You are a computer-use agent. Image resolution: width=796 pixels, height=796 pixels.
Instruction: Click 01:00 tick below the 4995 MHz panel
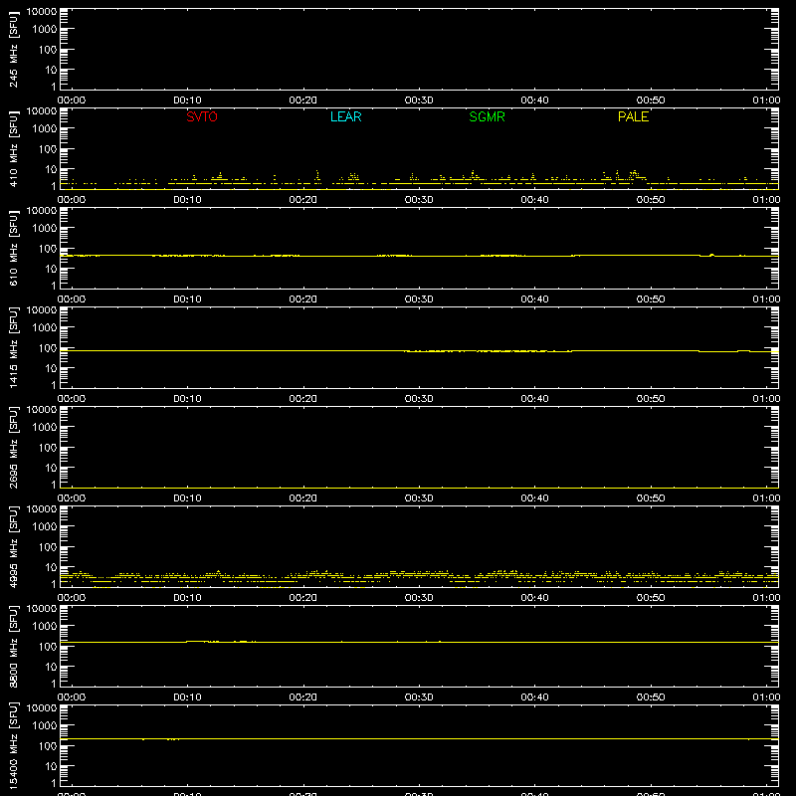pyautogui.click(x=766, y=598)
